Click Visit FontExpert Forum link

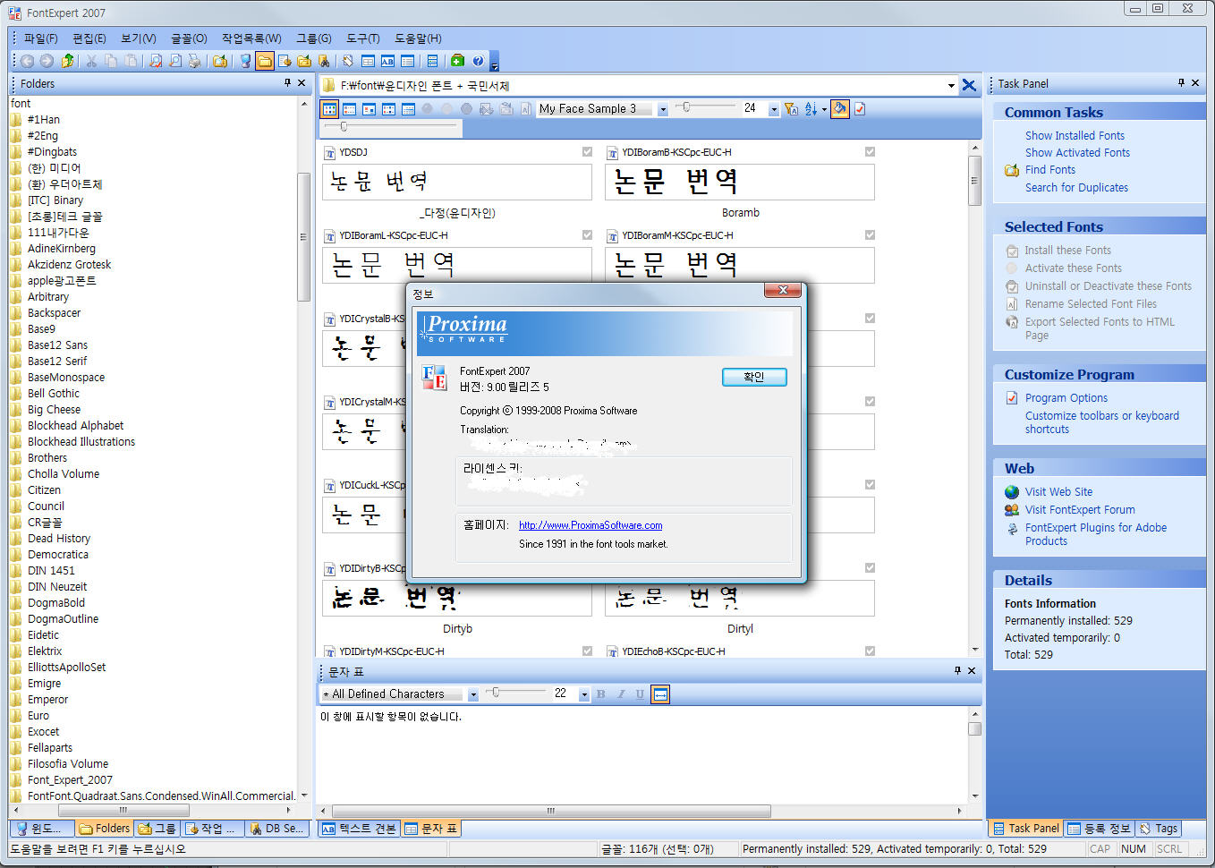click(x=1080, y=510)
